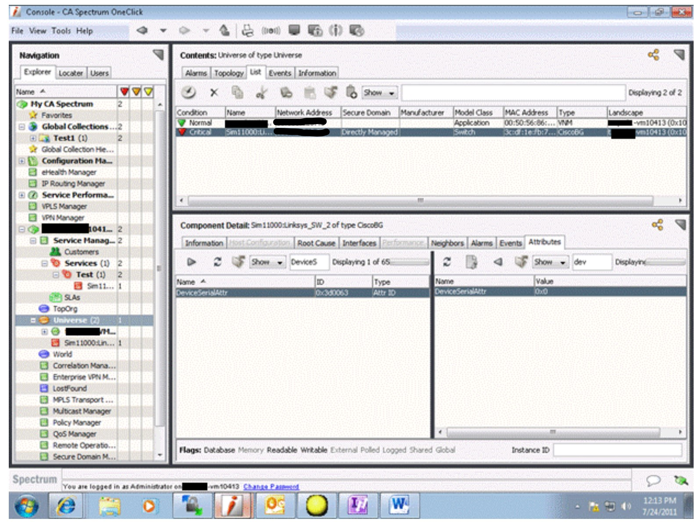Click the refresh icon in right attribute-values toolbar
Viewport: 694px width, 522px height.
[447, 262]
